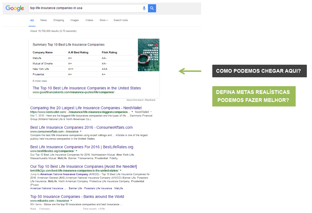The height and width of the screenshot is (213, 312).
Task: Open Top 50 Insurance Companies relbanks result
Action: pos(77,196)
